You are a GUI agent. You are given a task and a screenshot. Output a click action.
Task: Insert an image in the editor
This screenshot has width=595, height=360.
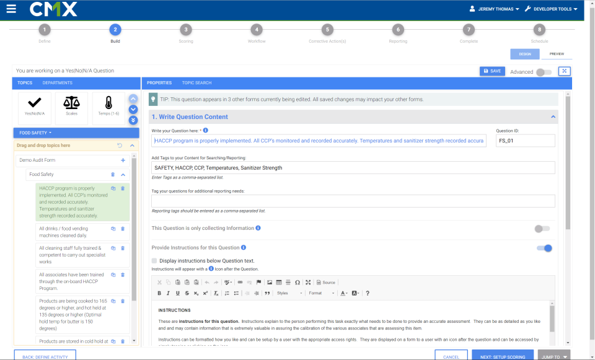click(x=270, y=282)
